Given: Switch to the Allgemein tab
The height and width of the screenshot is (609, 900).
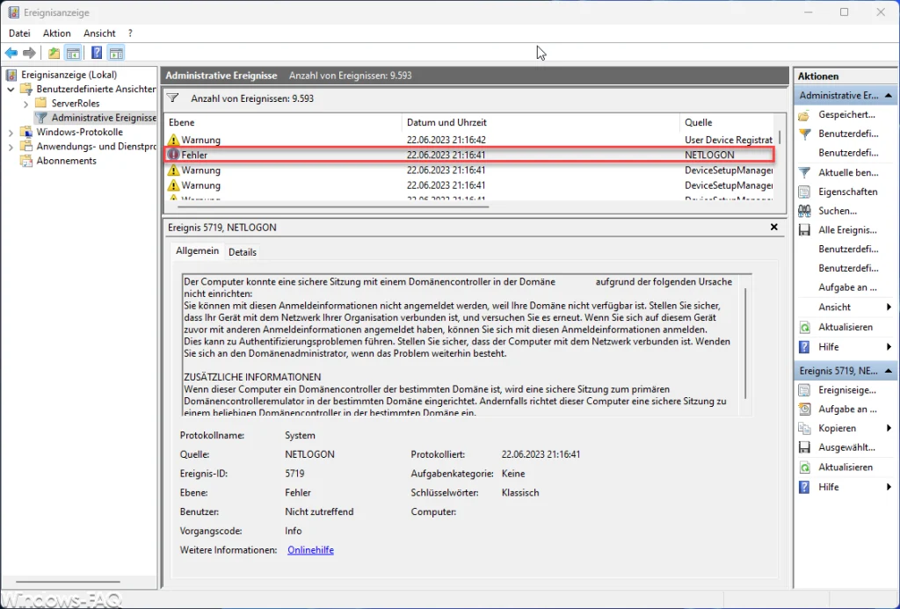Looking at the screenshot, I should [197, 250].
